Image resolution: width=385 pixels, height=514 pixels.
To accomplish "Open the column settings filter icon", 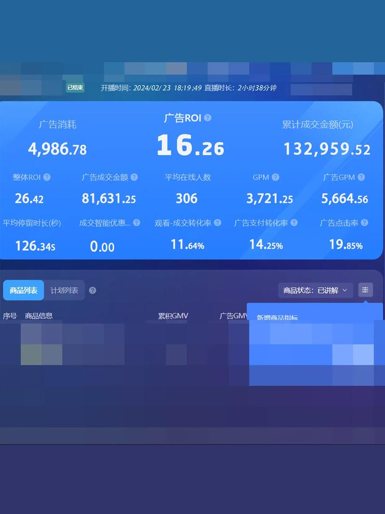I will click(365, 290).
